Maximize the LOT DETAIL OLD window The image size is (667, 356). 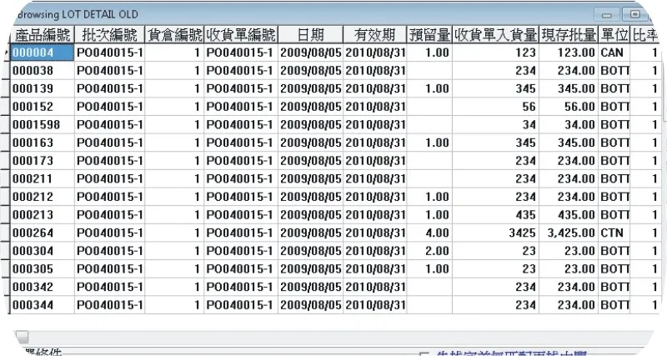click(x=635, y=15)
